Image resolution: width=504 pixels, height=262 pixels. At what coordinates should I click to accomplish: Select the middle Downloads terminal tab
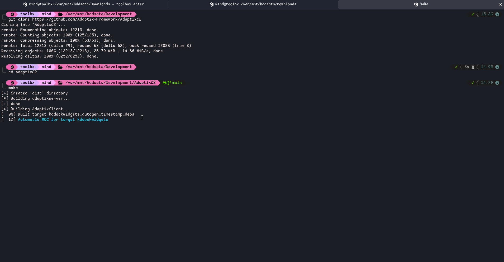tap(253, 4)
